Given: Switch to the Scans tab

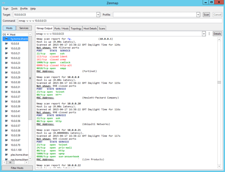Looking at the screenshot, I should click(102, 28).
